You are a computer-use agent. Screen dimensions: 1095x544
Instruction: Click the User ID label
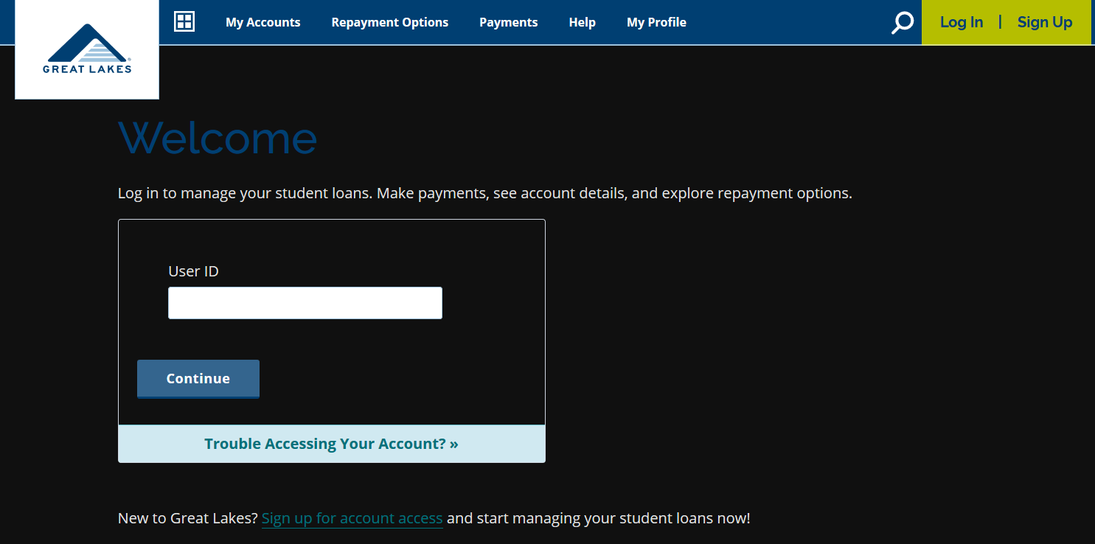(x=194, y=271)
